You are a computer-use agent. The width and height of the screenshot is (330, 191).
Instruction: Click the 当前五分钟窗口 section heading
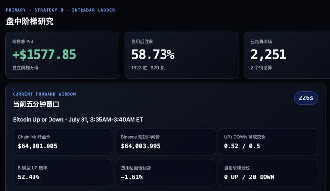[36, 104]
